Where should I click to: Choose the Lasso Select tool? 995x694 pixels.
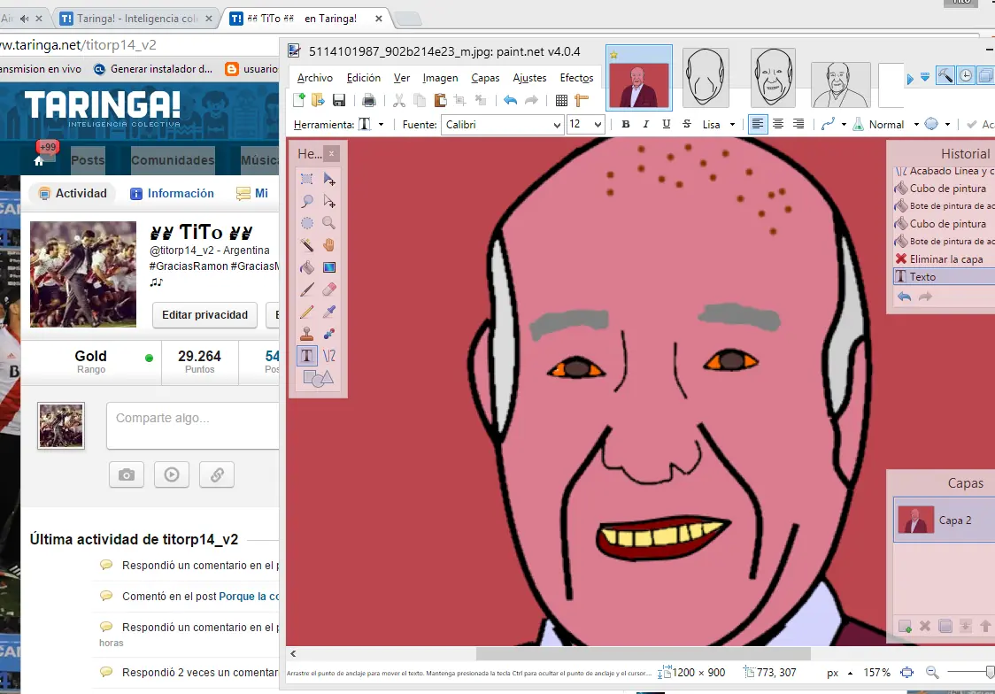[x=306, y=201]
